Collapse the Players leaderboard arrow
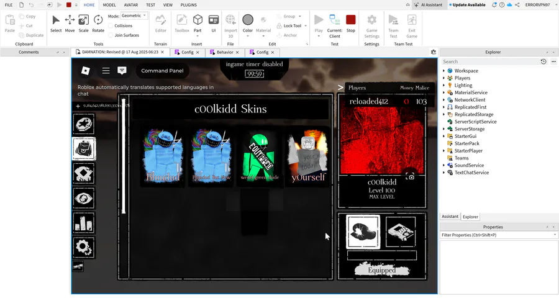This screenshot has width=559, height=306. [x=340, y=88]
